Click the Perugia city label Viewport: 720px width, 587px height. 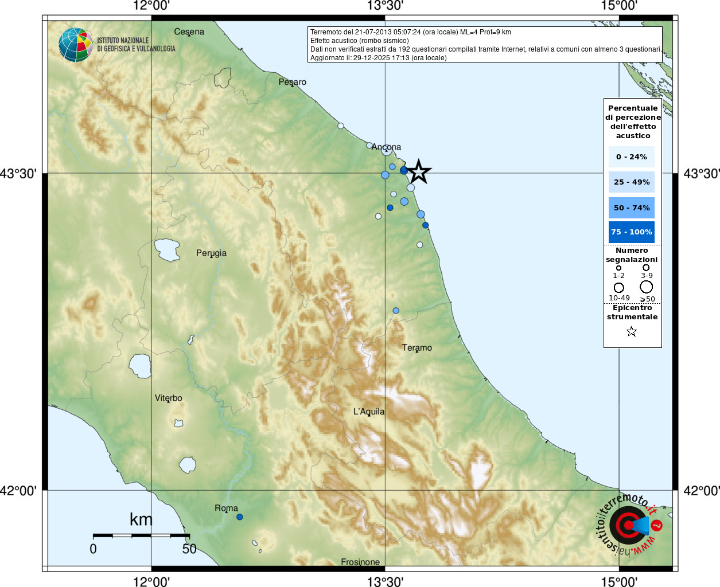click(x=211, y=253)
